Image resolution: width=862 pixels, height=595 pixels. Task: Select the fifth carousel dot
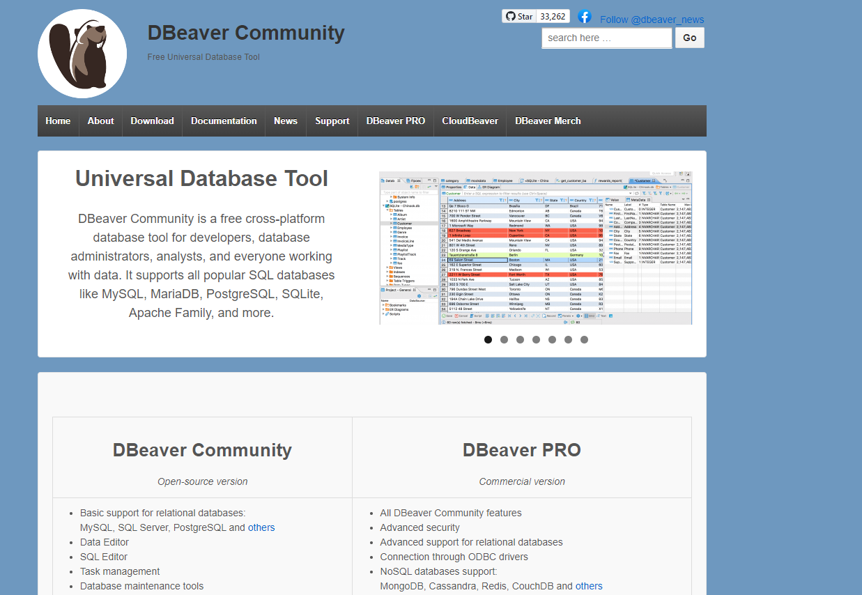pos(552,340)
